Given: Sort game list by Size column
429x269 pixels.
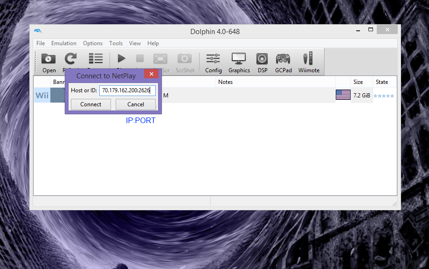Looking at the screenshot, I should (x=358, y=82).
